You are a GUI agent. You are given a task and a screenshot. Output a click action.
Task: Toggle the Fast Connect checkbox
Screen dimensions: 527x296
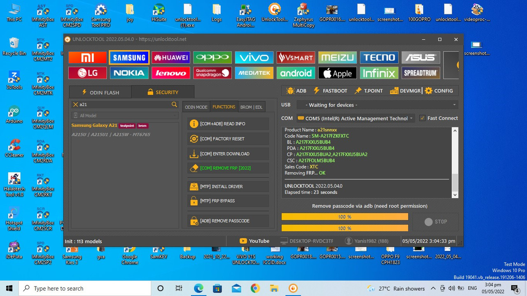(422, 118)
